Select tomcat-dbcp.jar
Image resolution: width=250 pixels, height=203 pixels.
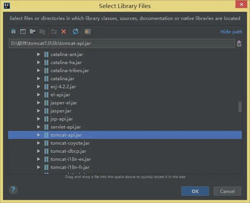[68, 151]
